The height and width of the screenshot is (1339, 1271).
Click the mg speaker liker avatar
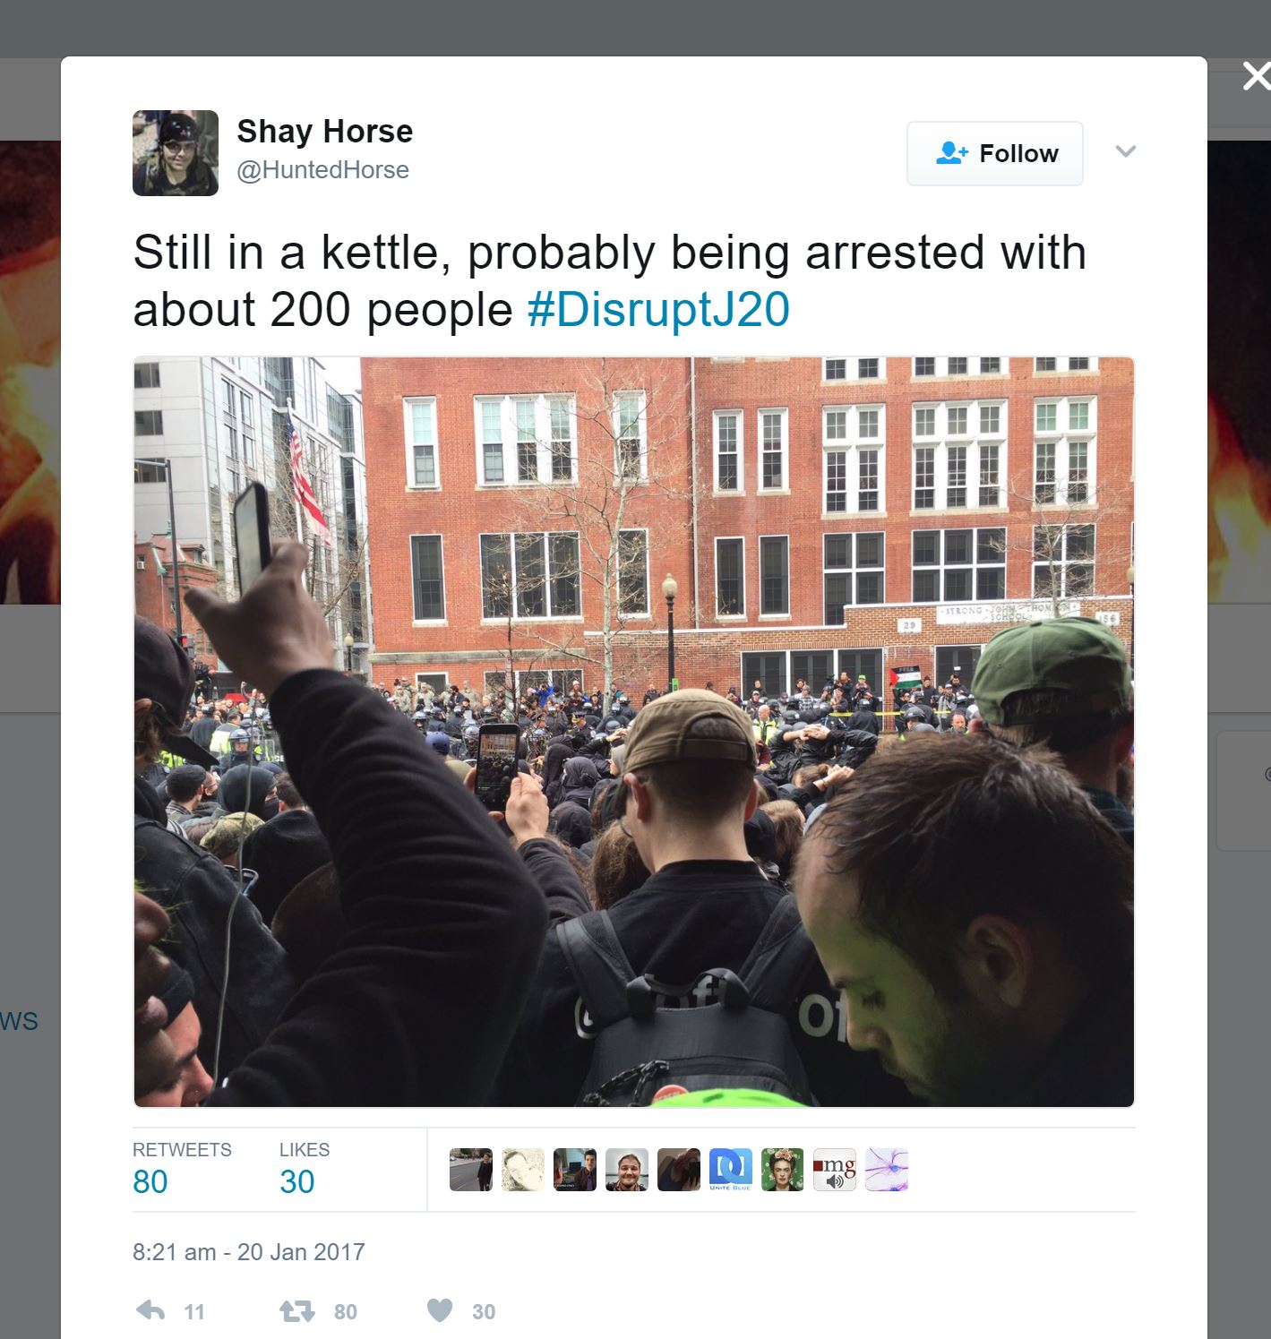pyautogui.click(x=835, y=1170)
